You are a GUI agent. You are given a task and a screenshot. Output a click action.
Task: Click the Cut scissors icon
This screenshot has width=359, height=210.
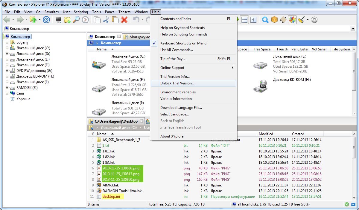106,20
